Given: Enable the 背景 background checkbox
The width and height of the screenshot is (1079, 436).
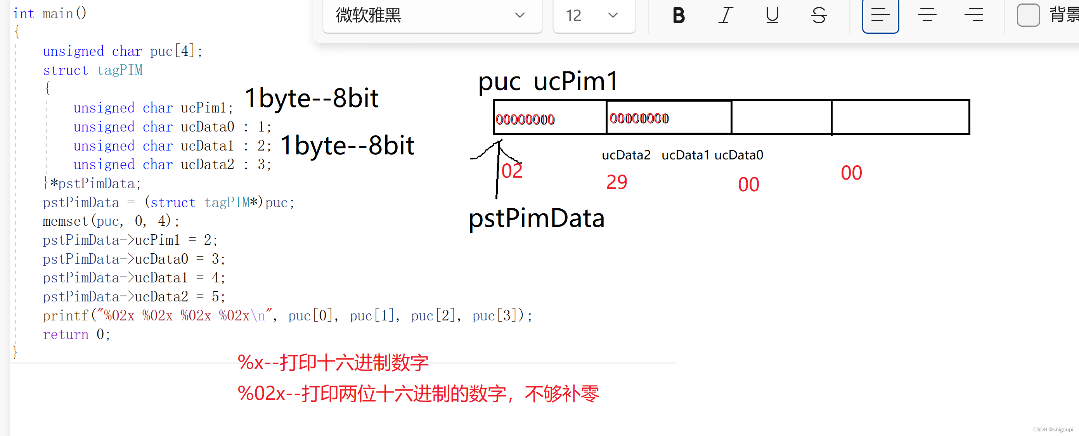Looking at the screenshot, I should (x=1028, y=16).
